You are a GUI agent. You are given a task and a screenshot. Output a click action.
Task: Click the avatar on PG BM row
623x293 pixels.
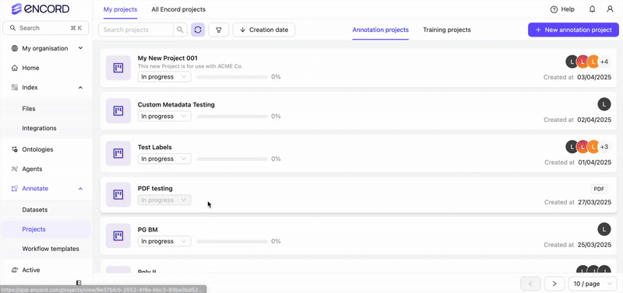coord(604,229)
